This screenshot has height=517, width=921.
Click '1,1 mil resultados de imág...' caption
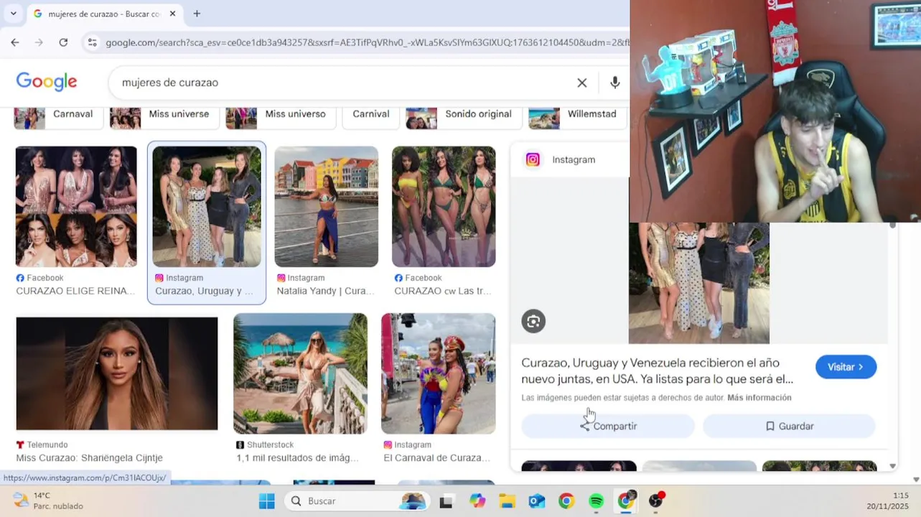pyautogui.click(x=297, y=457)
